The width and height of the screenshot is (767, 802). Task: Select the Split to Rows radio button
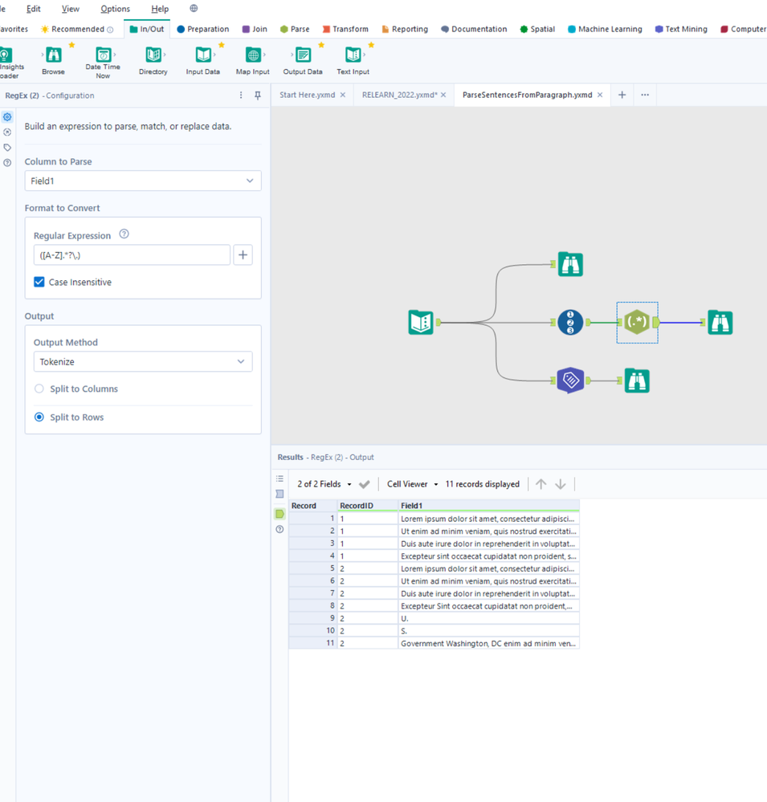[x=39, y=417]
